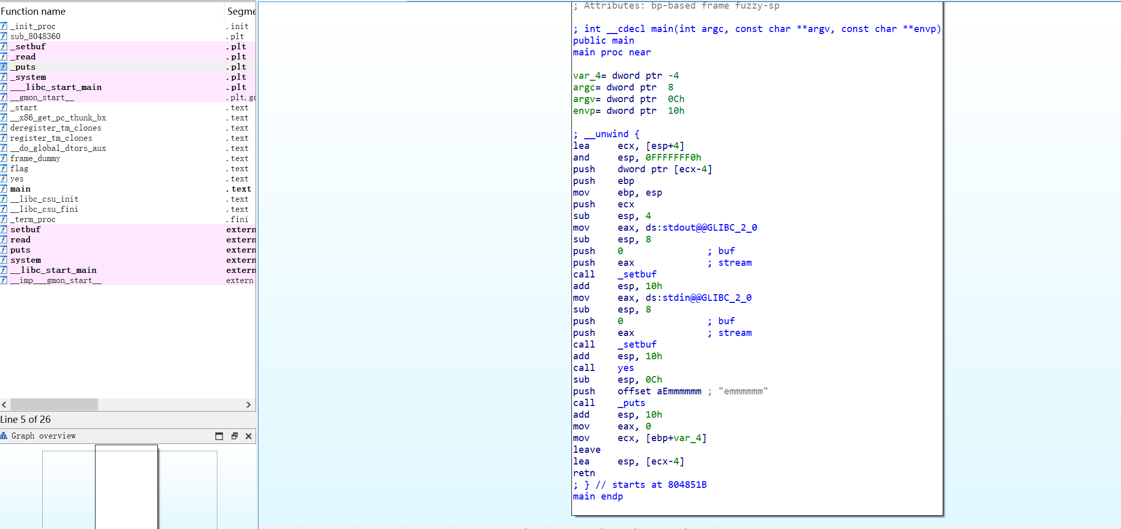Click the stdin@@GLIBC_2_0 reference
Viewport: 1121px width, 529px height.
(x=707, y=298)
